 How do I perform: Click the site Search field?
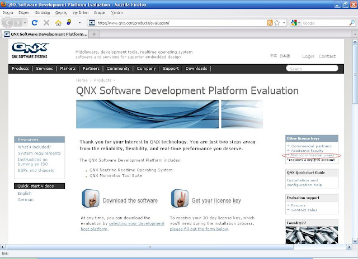[x=312, y=69]
